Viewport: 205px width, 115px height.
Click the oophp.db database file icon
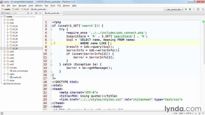[11, 77]
